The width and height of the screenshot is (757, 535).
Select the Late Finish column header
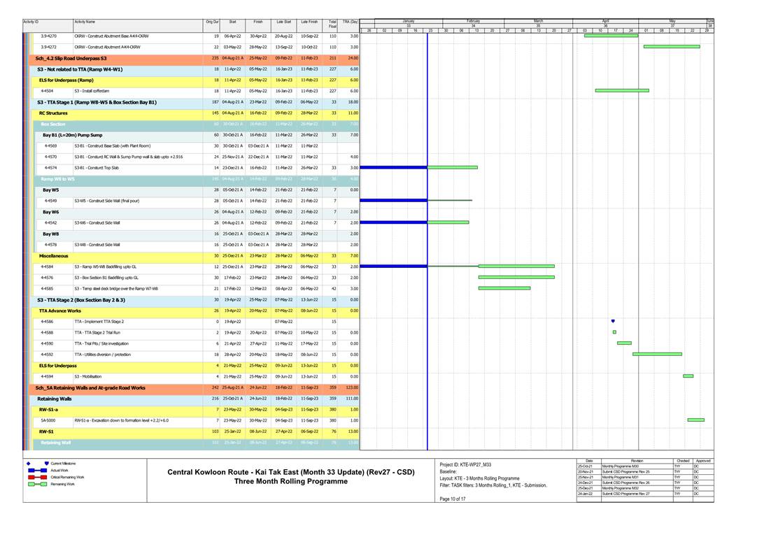pyautogui.click(x=309, y=22)
